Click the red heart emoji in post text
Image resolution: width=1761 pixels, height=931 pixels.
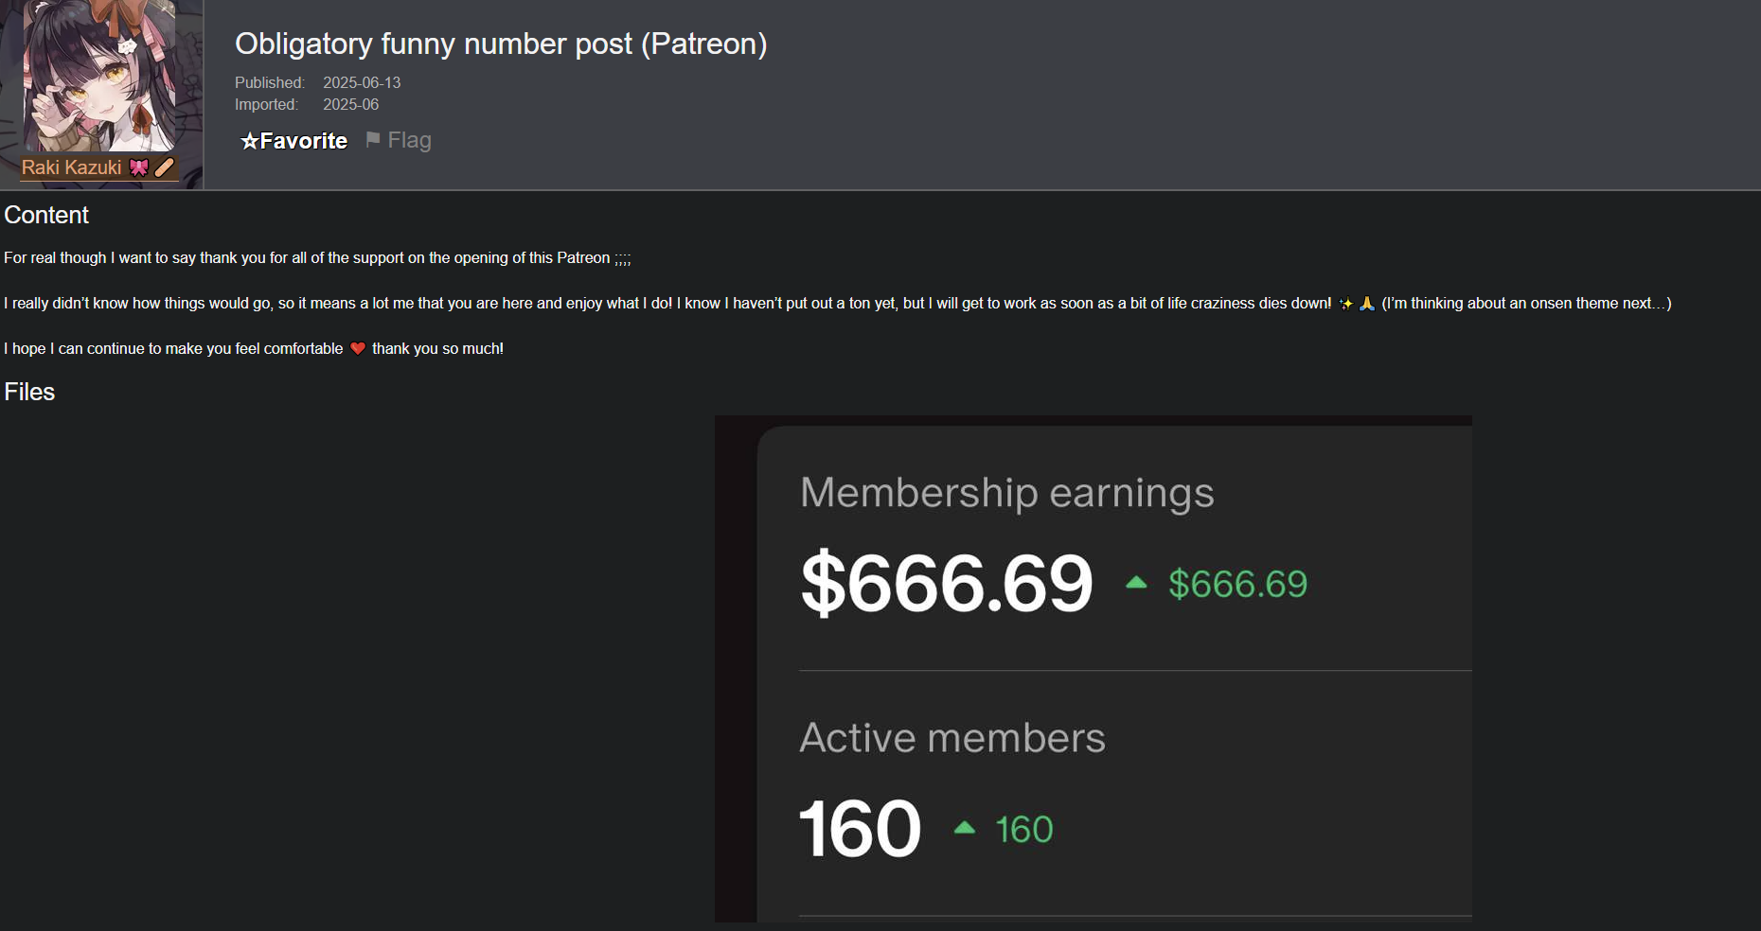(358, 348)
